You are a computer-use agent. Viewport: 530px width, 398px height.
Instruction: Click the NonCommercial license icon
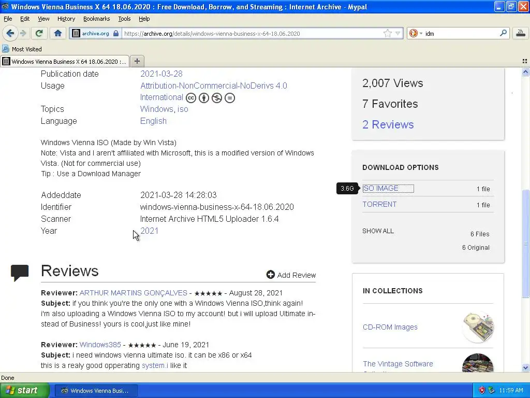click(x=217, y=98)
